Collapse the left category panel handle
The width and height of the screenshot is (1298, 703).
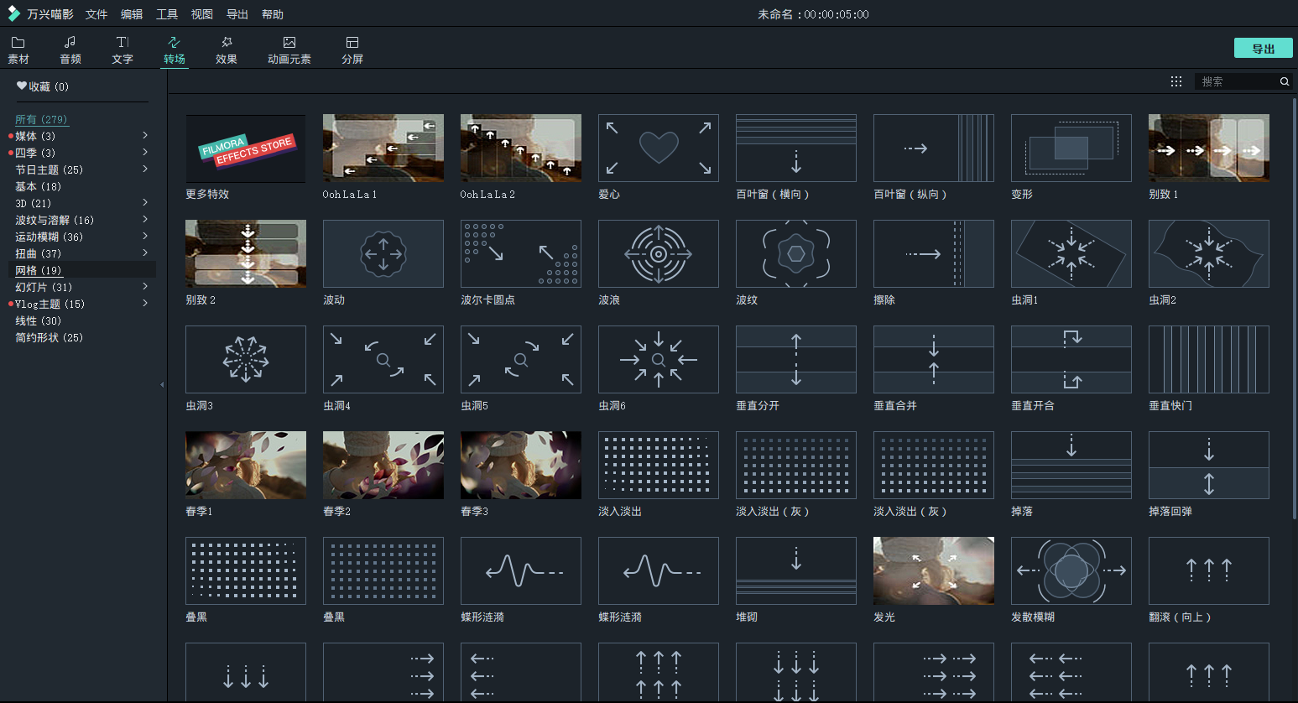point(162,385)
